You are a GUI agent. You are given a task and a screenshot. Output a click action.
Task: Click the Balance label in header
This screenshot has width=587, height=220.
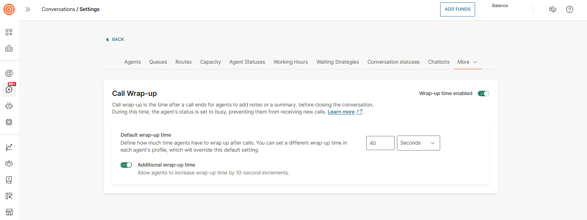[500, 6]
